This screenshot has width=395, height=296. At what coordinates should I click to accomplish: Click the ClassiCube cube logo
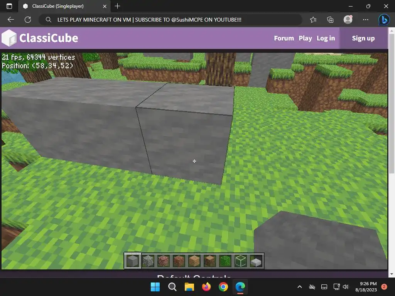[x=9, y=38]
